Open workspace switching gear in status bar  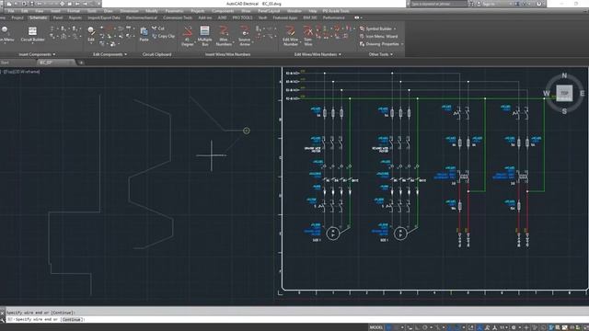[x=514, y=327]
